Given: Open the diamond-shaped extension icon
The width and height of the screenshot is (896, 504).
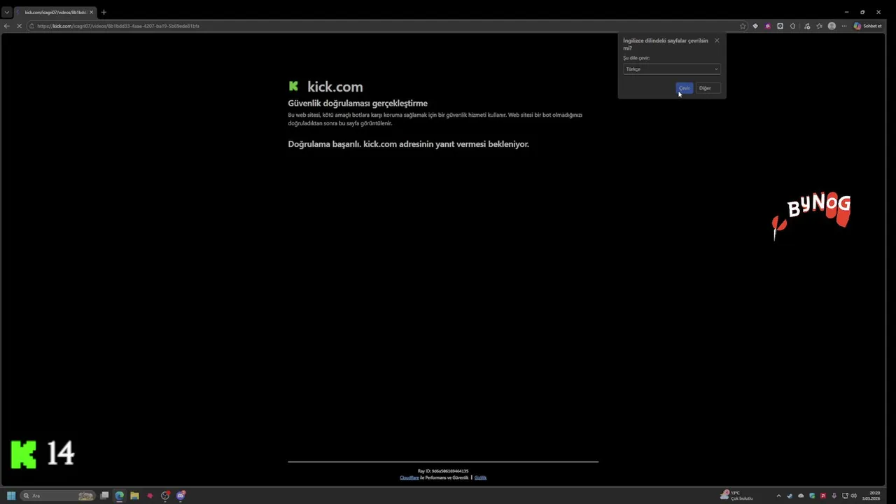Looking at the screenshot, I should (x=755, y=26).
